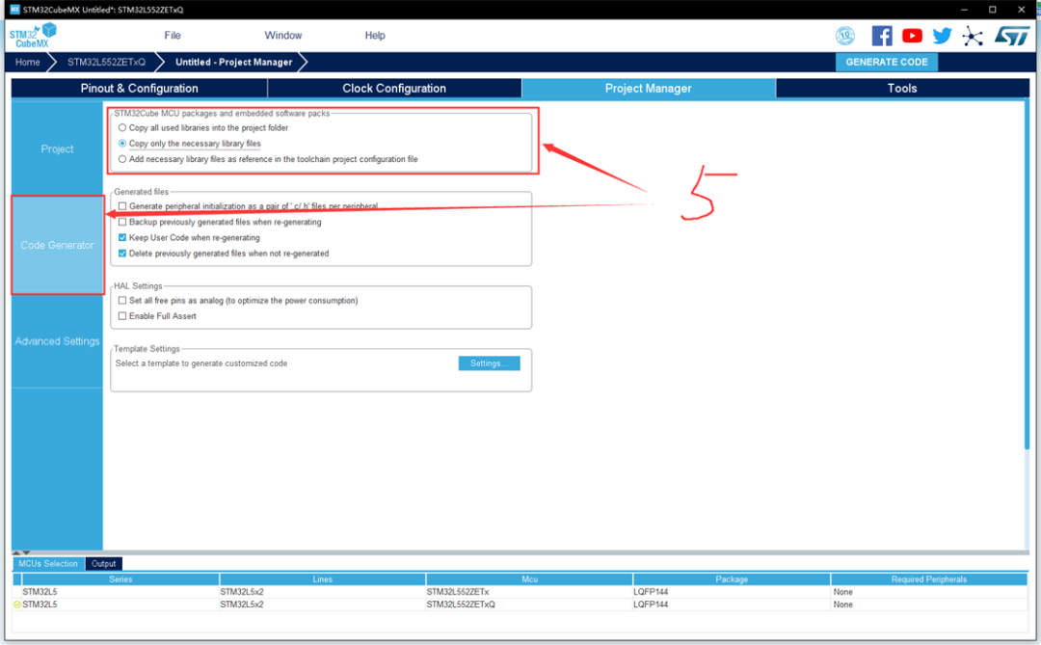Switch to the Clock Configuration tab
The width and height of the screenshot is (1041, 645).
(394, 89)
